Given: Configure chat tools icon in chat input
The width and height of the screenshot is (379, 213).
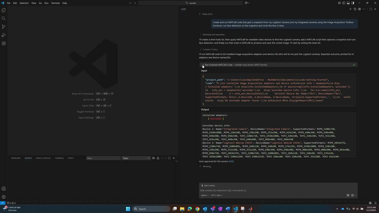Looking at the screenshot, I should tap(348, 195).
